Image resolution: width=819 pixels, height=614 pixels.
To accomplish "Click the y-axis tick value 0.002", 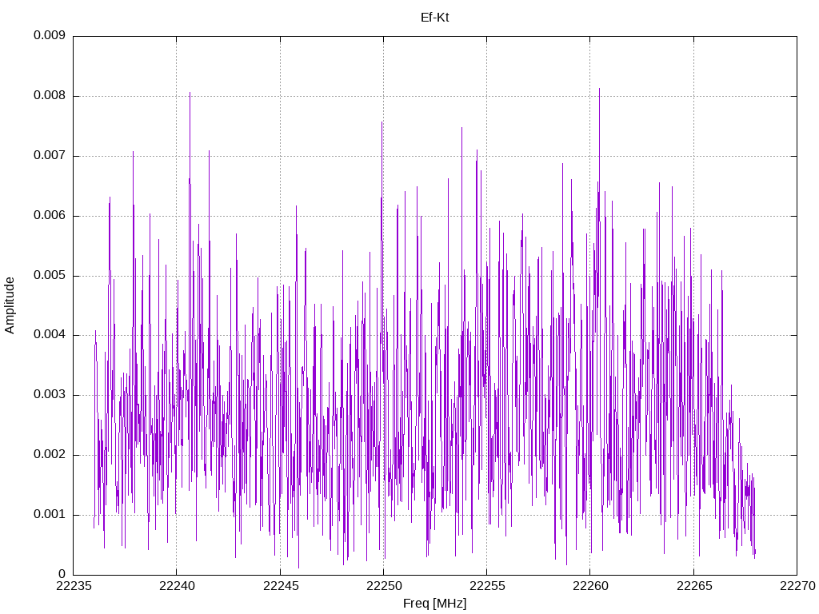I will click(50, 455).
